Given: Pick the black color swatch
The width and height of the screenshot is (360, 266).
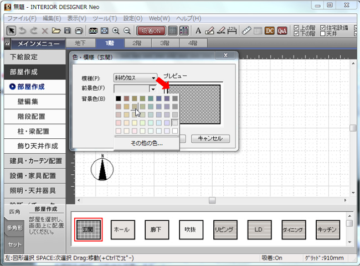Looking at the screenshot, I should click(x=119, y=98).
